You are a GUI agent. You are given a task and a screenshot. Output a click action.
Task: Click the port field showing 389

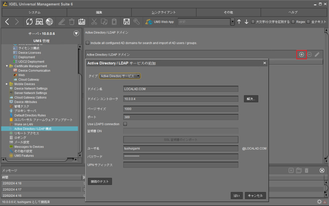pyautogui.click(x=181, y=117)
